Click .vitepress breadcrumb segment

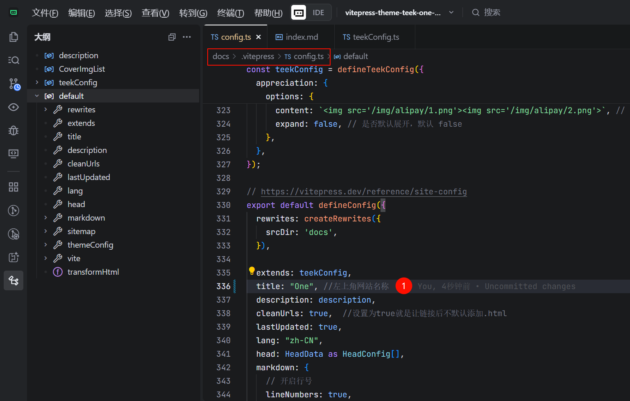[x=258, y=56]
